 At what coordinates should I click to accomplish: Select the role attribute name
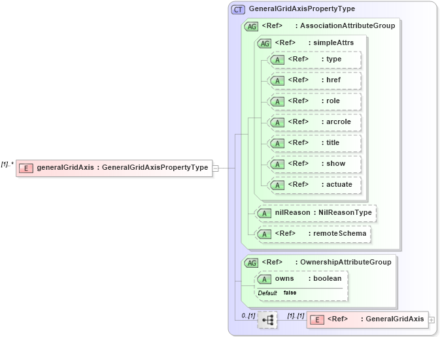pos(333,101)
